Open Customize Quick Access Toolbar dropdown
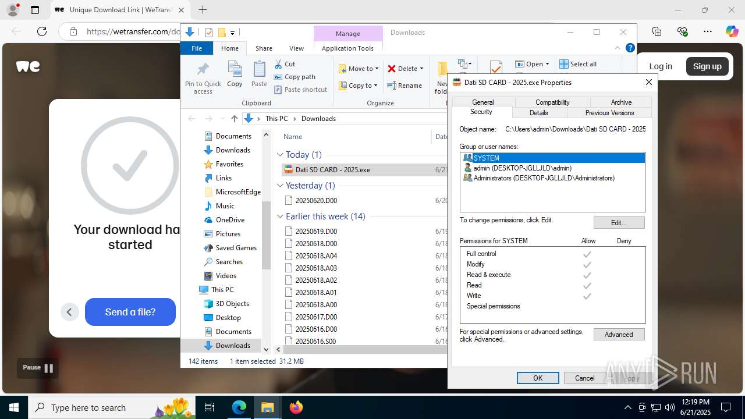Image resolution: width=745 pixels, height=419 pixels. (232, 33)
